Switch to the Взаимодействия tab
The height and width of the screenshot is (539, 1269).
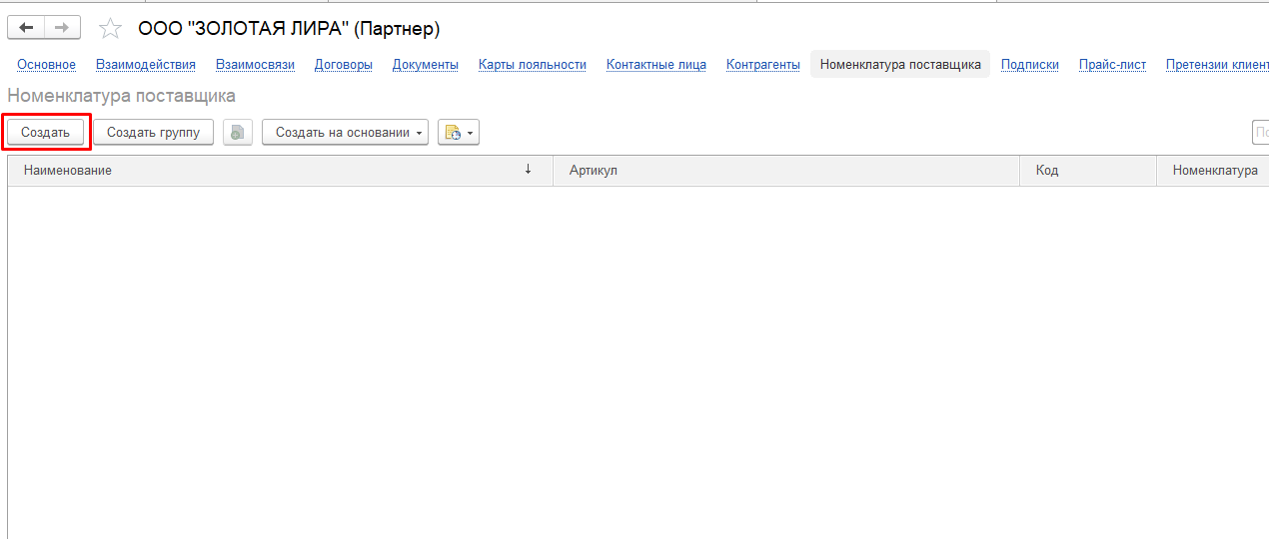click(146, 65)
